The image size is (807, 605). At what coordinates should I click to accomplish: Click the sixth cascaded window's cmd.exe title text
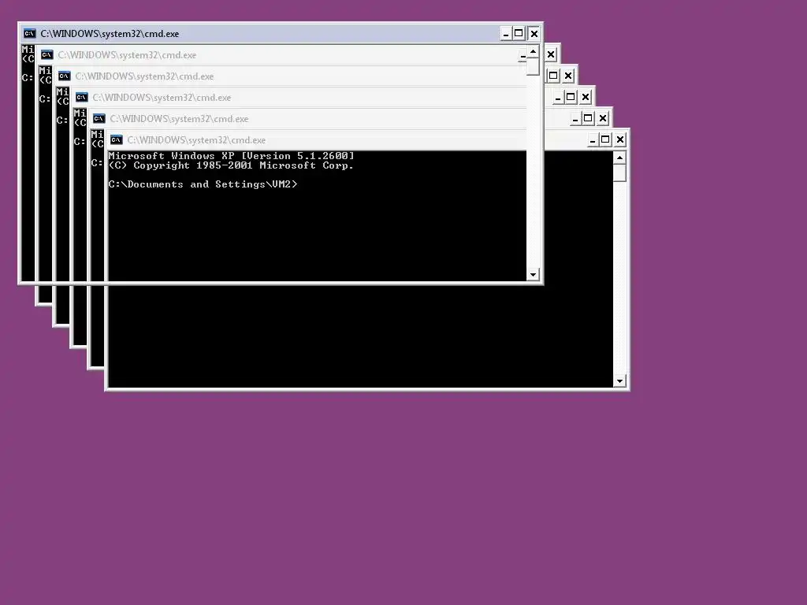196,140
